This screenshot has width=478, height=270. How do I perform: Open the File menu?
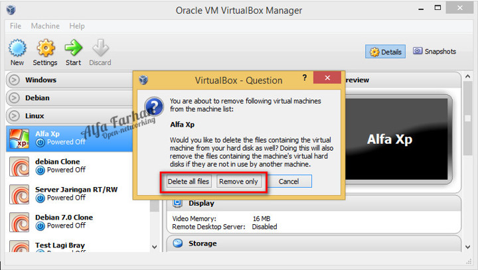pyautogui.click(x=15, y=26)
